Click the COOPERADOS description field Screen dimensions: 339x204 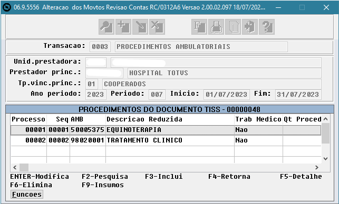[211, 84]
